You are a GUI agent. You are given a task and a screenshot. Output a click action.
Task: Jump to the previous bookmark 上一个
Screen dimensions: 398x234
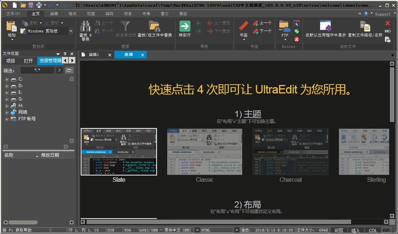[x=262, y=23]
